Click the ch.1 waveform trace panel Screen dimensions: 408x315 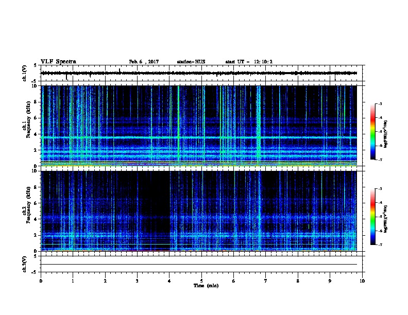click(x=201, y=73)
